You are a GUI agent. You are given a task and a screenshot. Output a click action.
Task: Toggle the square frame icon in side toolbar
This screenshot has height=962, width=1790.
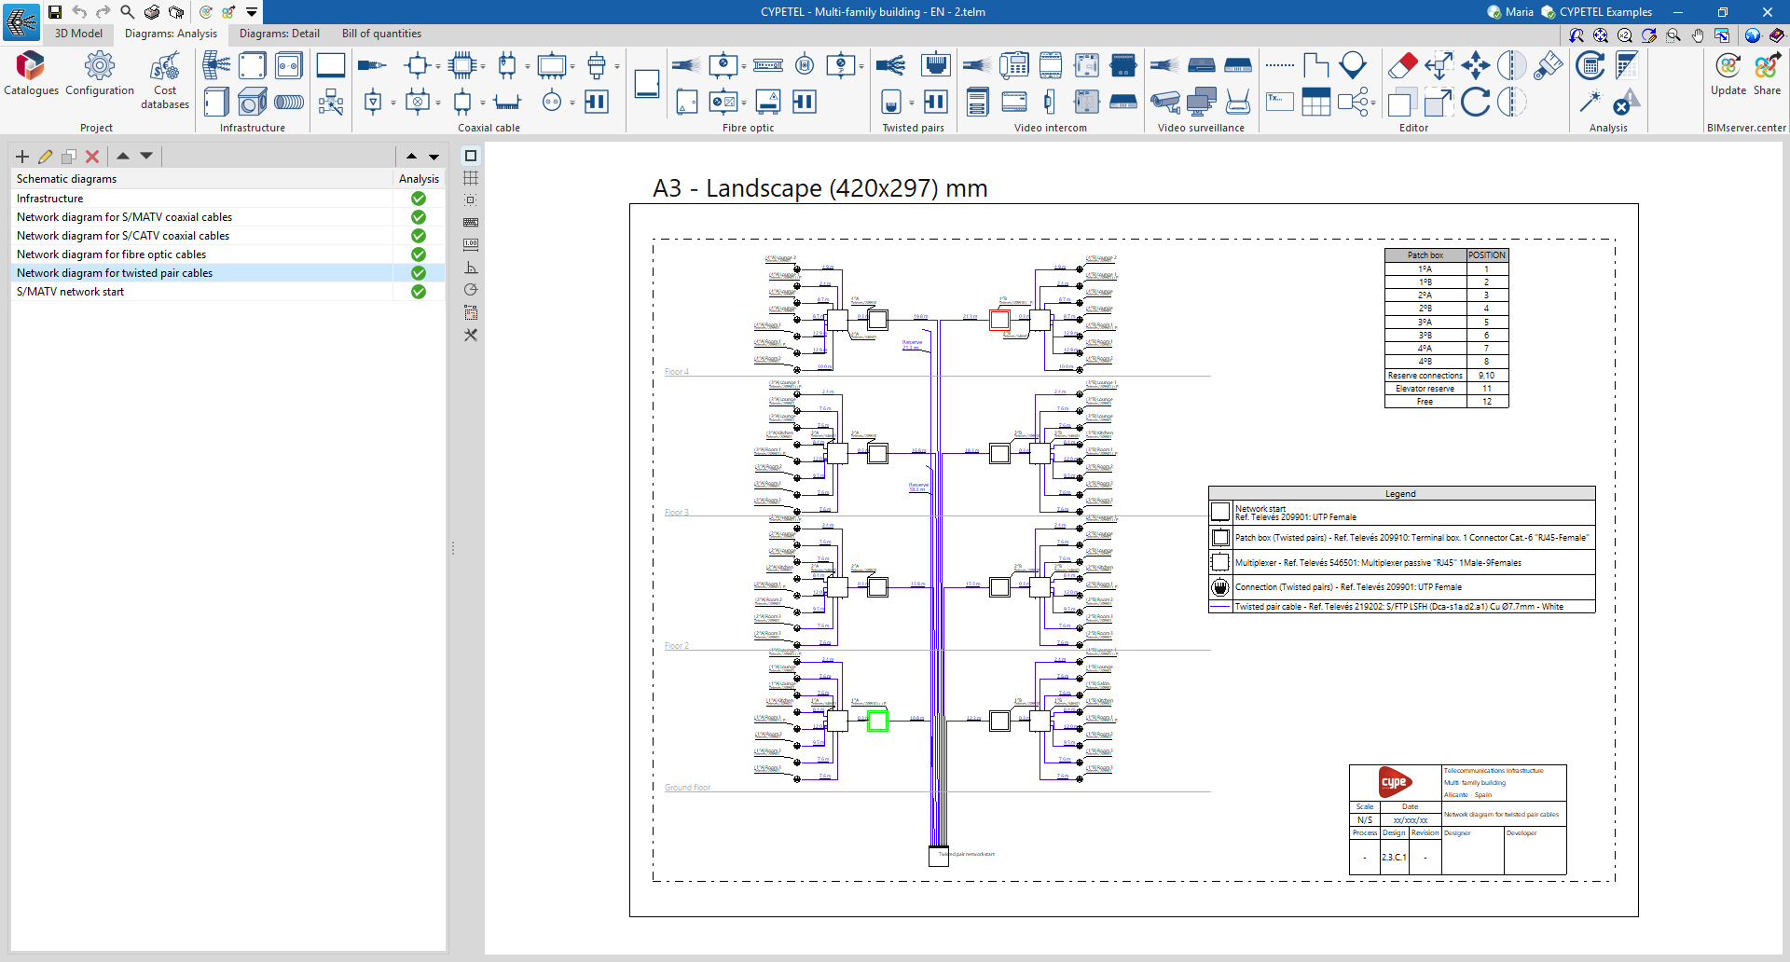pos(471,156)
